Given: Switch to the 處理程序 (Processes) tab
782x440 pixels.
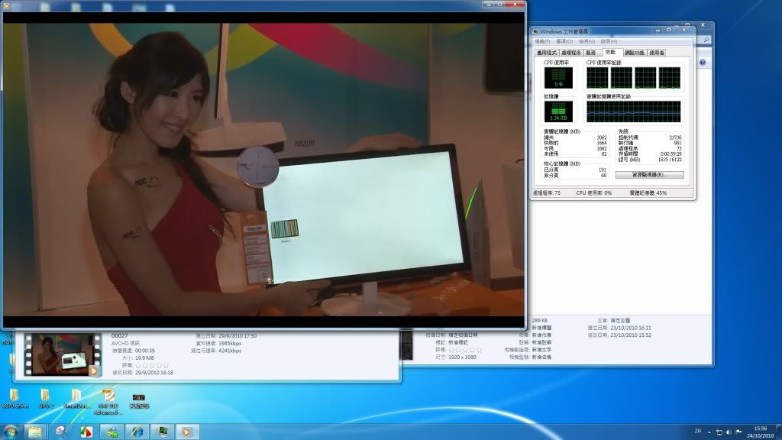Looking at the screenshot, I should coord(571,53).
